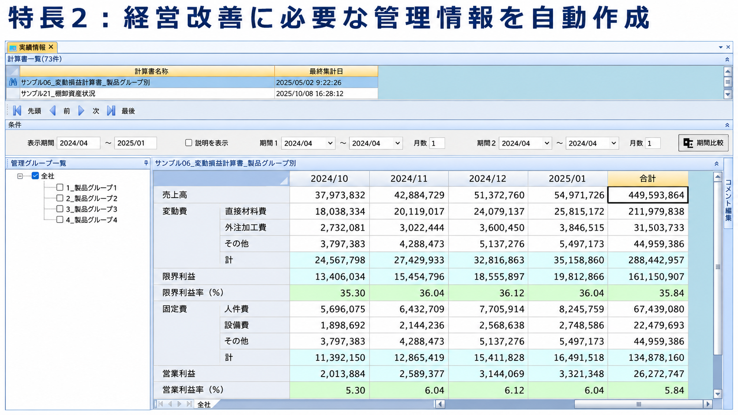Collapse the 計算書一覧 section
Viewport: 738px width, 415px height.
click(727, 59)
